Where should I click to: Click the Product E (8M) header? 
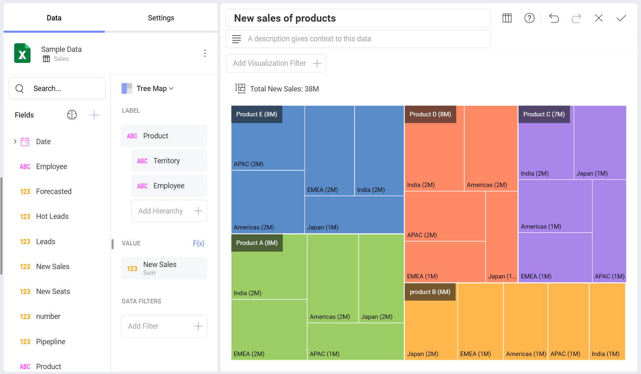click(257, 114)
